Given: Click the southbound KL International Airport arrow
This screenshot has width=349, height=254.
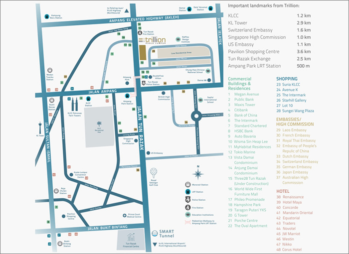Looking at the screenshot, I should click(155, 245).
